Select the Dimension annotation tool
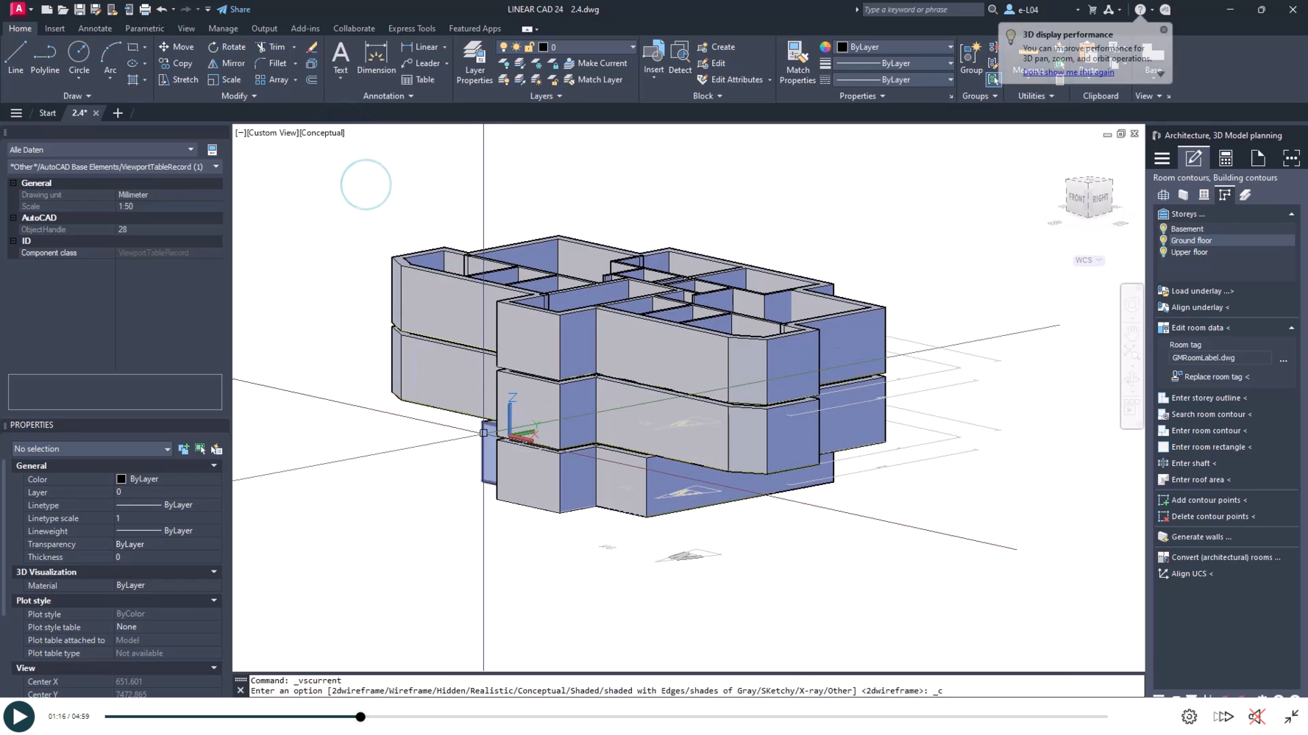Screen dimensions: 1308x735 tap(376, 58)
